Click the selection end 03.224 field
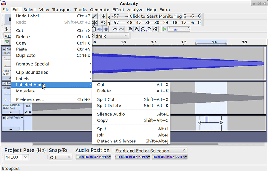Viewport: 268px width, 172px height. click(170, 157)
